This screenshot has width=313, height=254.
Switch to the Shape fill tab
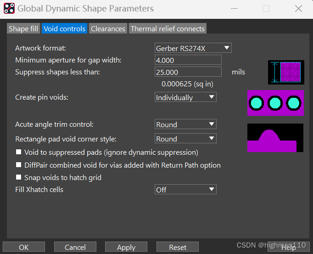pos(23,28)
